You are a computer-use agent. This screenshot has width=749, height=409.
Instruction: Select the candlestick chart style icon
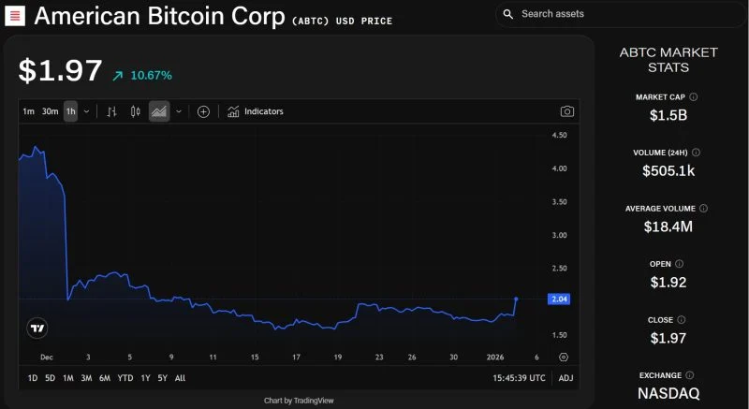coord(135,111)
